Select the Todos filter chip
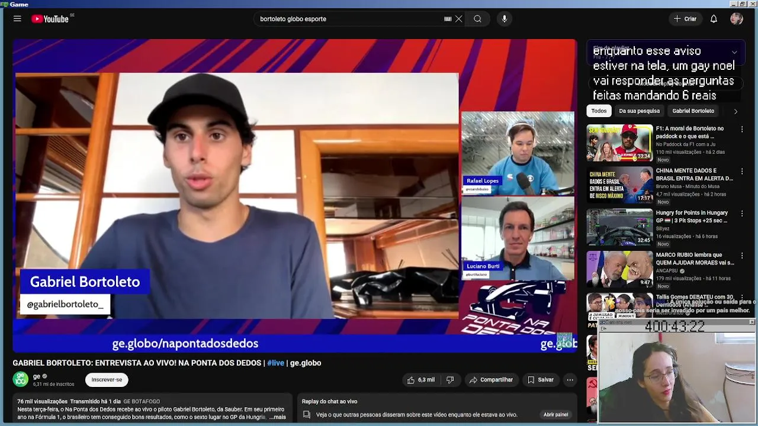Screen dimensions: 758x426 (599, 111)
